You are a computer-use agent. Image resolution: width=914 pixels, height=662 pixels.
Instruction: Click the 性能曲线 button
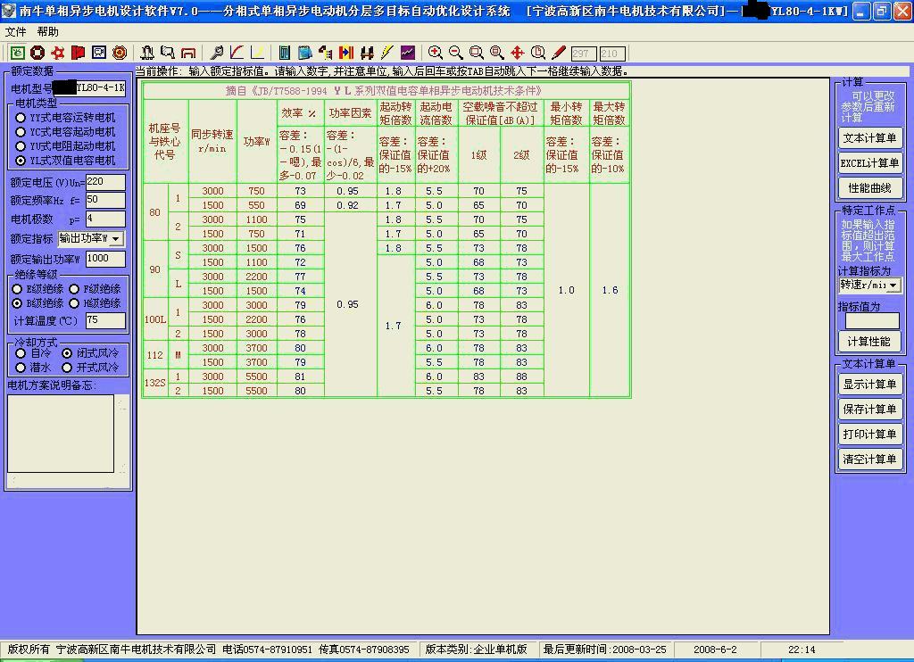[x=869, y=188]
